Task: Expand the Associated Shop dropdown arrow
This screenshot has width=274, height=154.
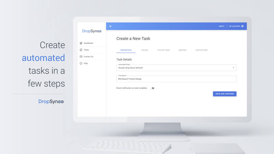Action: click(x=233, y=68)
